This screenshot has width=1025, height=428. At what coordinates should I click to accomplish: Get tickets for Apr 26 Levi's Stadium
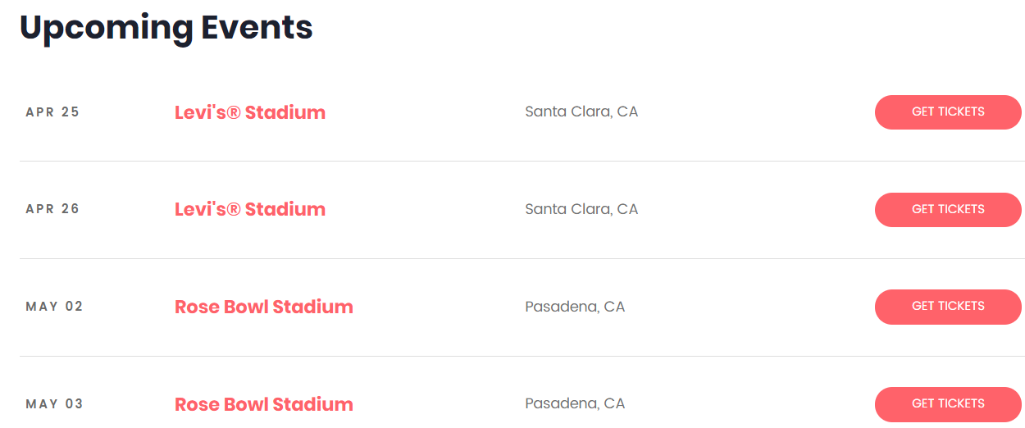948,210
